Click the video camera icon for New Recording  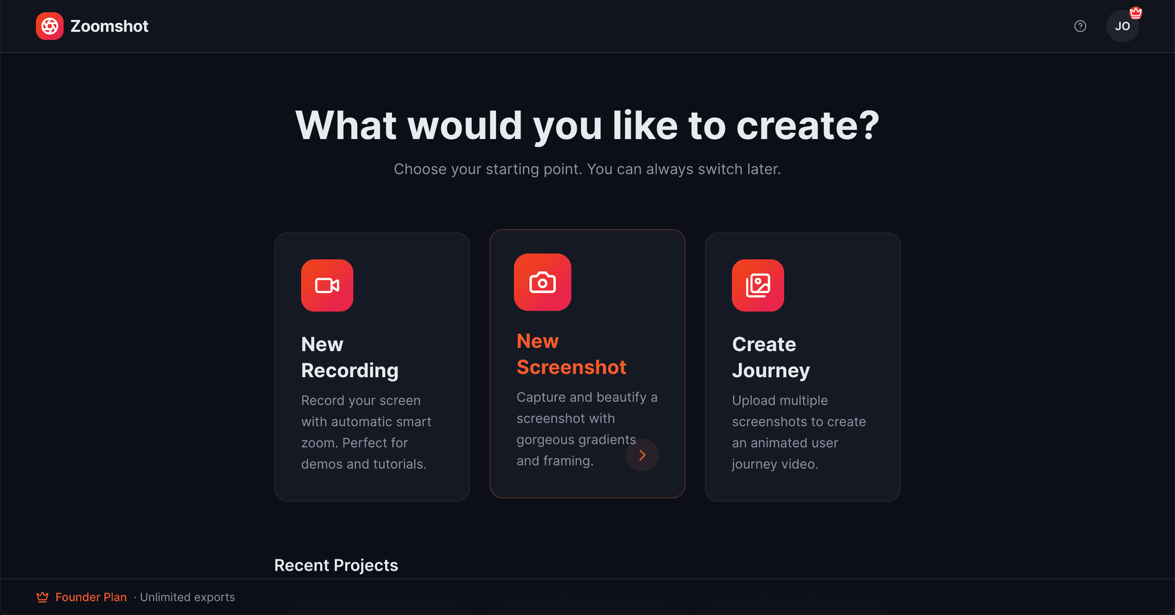[327, 285]
